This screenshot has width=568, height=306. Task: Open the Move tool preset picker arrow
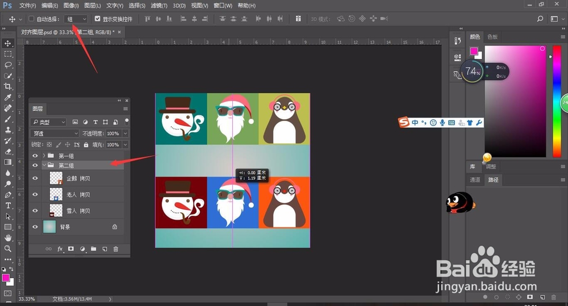coord(20,19)
